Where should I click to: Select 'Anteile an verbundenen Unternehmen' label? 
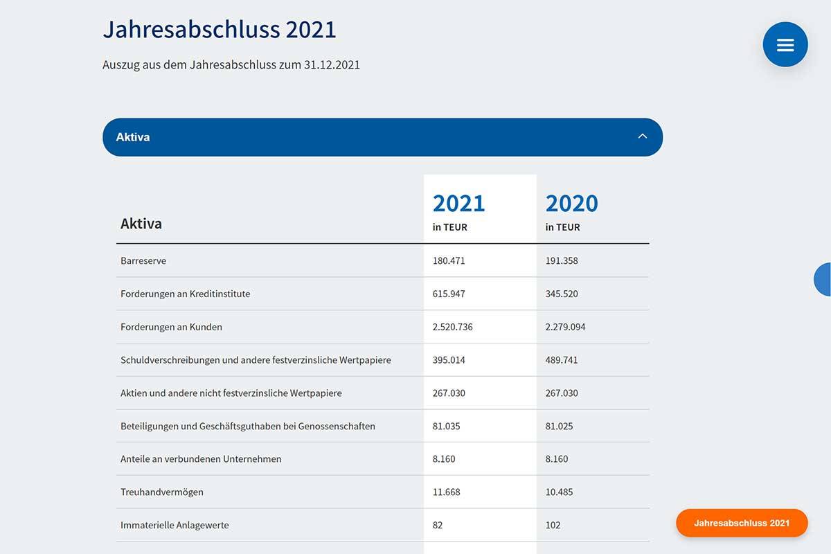coord(201,459)
